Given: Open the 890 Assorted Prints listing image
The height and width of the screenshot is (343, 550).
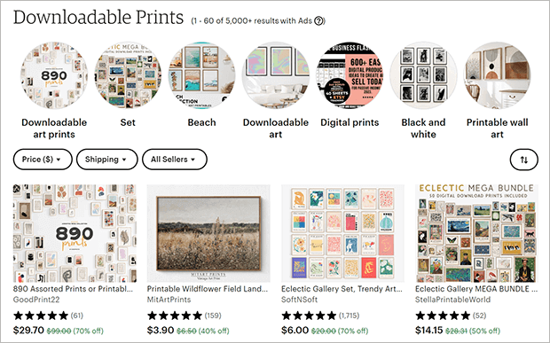Looking at the screenshot, I should tap(75, 233).
